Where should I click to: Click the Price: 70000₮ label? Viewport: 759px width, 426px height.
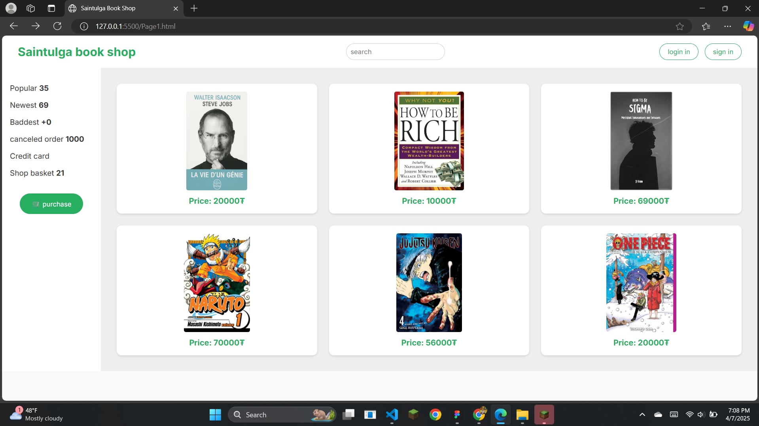click(217, 343)
